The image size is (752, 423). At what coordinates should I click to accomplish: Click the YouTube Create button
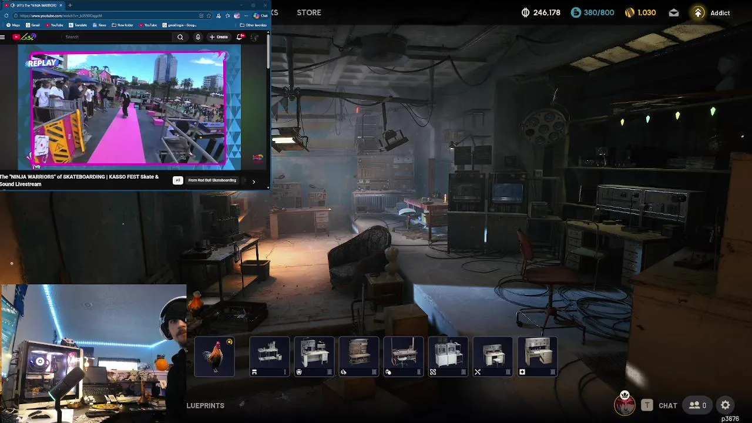pyautogui.click(x=219, y=37)
